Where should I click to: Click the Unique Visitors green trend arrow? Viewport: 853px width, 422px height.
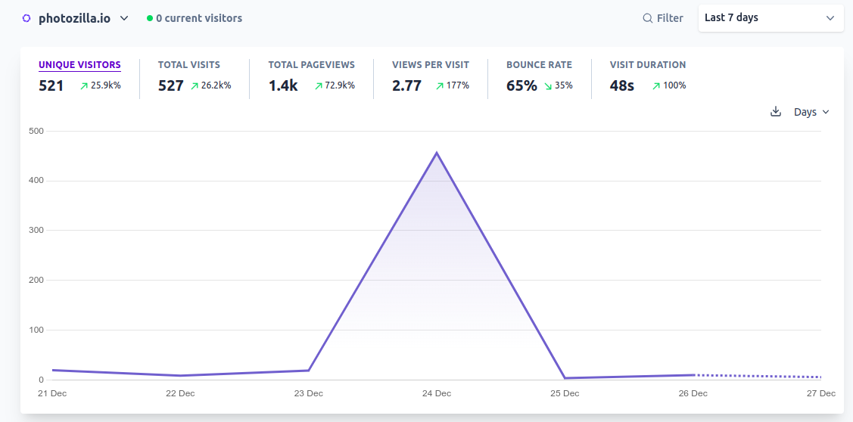click(x=84, y=86)
